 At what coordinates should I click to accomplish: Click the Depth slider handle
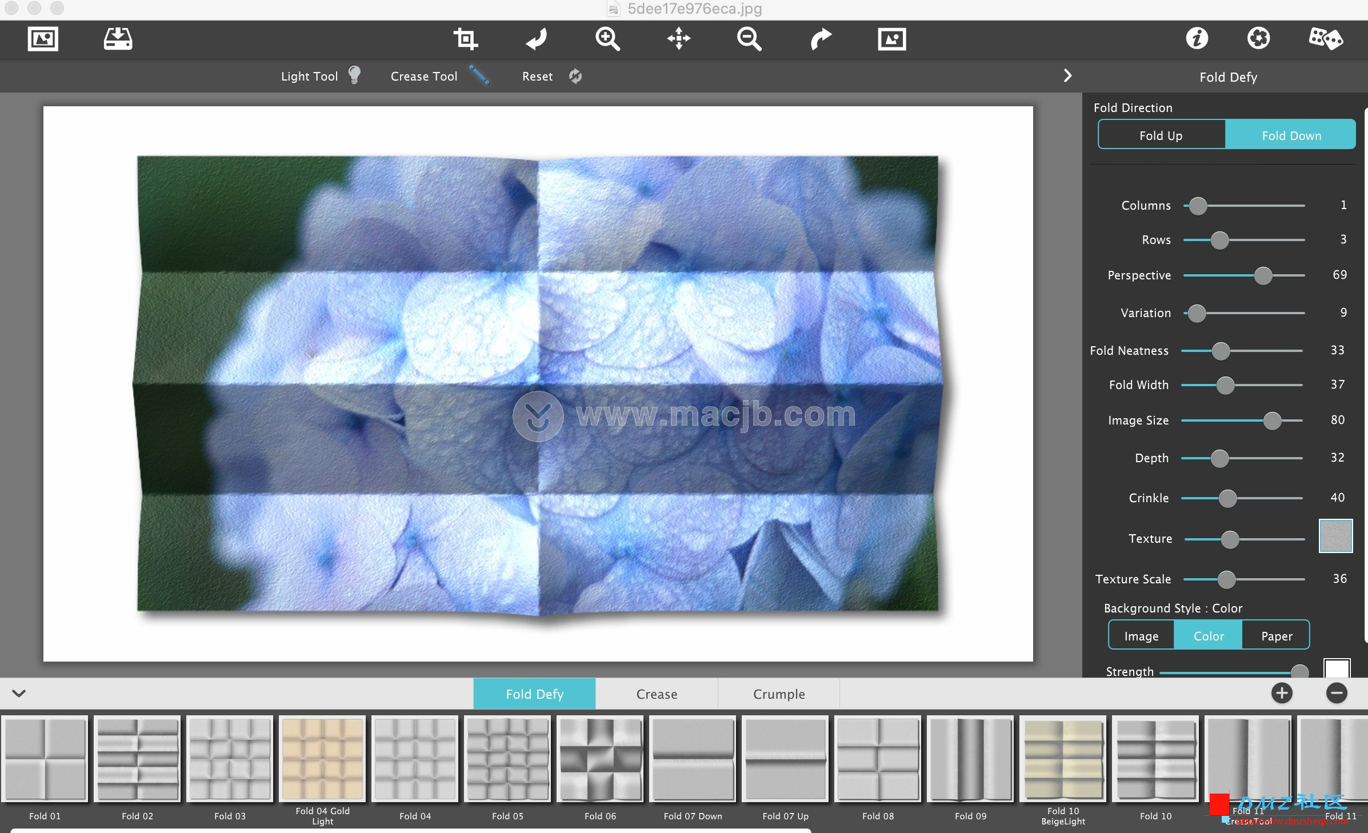pyautogui.click(x=1219, y=458)
